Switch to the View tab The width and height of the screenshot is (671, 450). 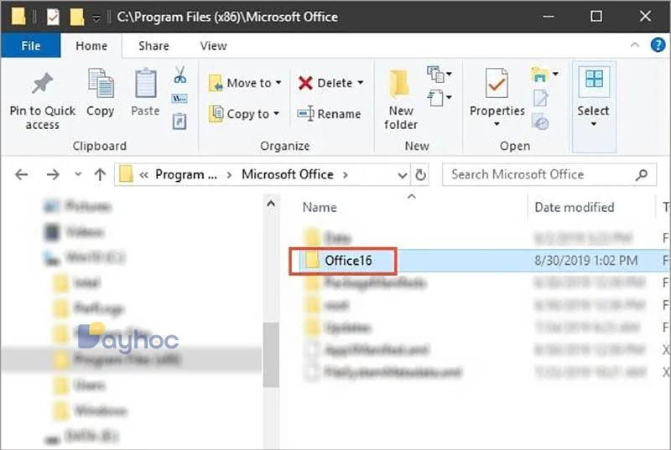pyautogui.click(x=214, y=46)
